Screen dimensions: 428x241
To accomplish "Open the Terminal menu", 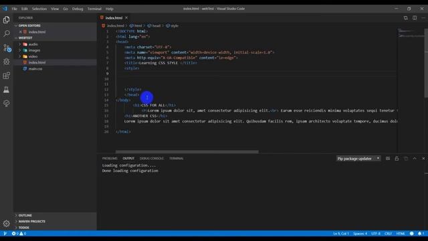I will tap(94, 9).
